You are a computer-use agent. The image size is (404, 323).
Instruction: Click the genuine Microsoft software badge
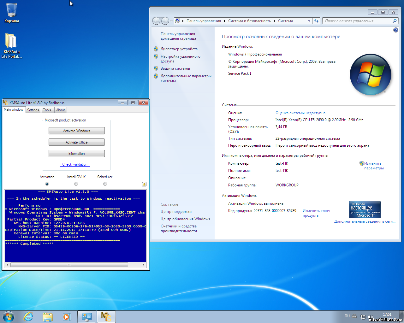tap(365, 209)
